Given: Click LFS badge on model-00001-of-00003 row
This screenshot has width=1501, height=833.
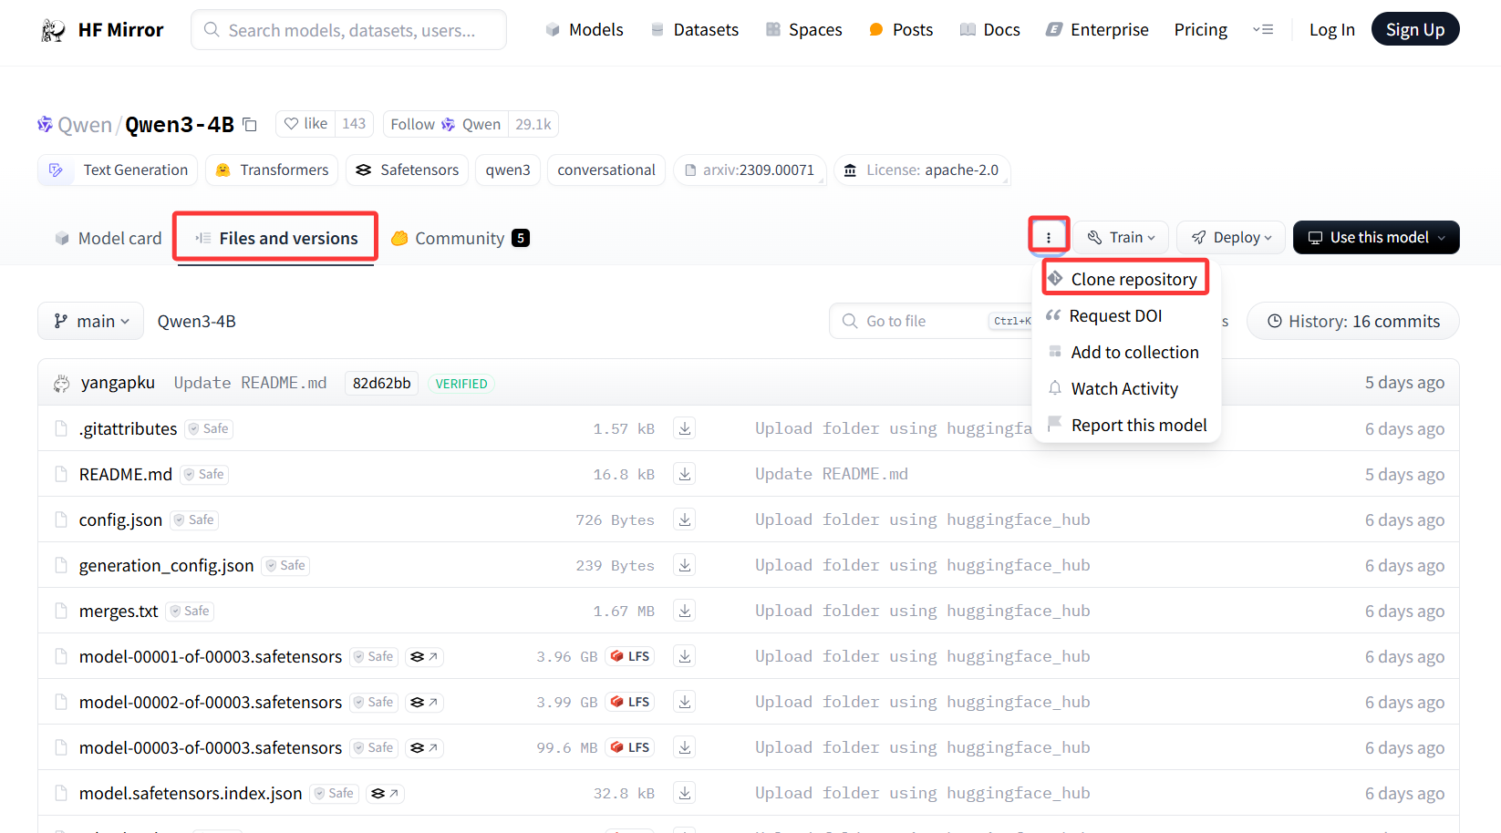Looking at the screenshot, I should tap(630, 656).
